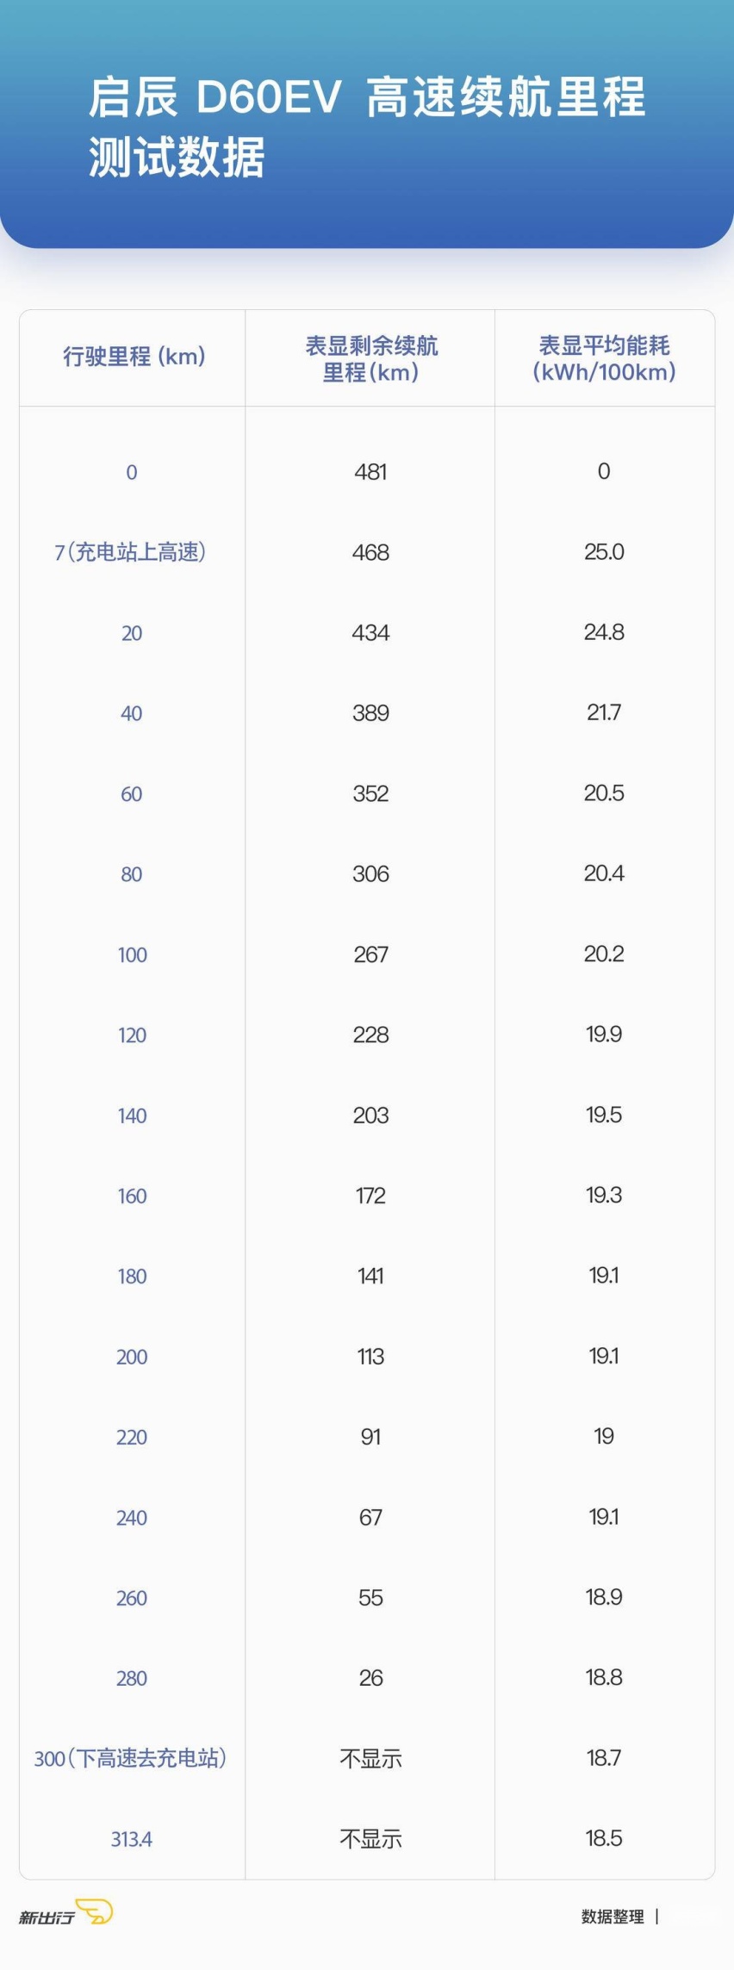Click the 不显示 cell in the 313.4 row
734x1970 pixels.
click(370, 1838)
